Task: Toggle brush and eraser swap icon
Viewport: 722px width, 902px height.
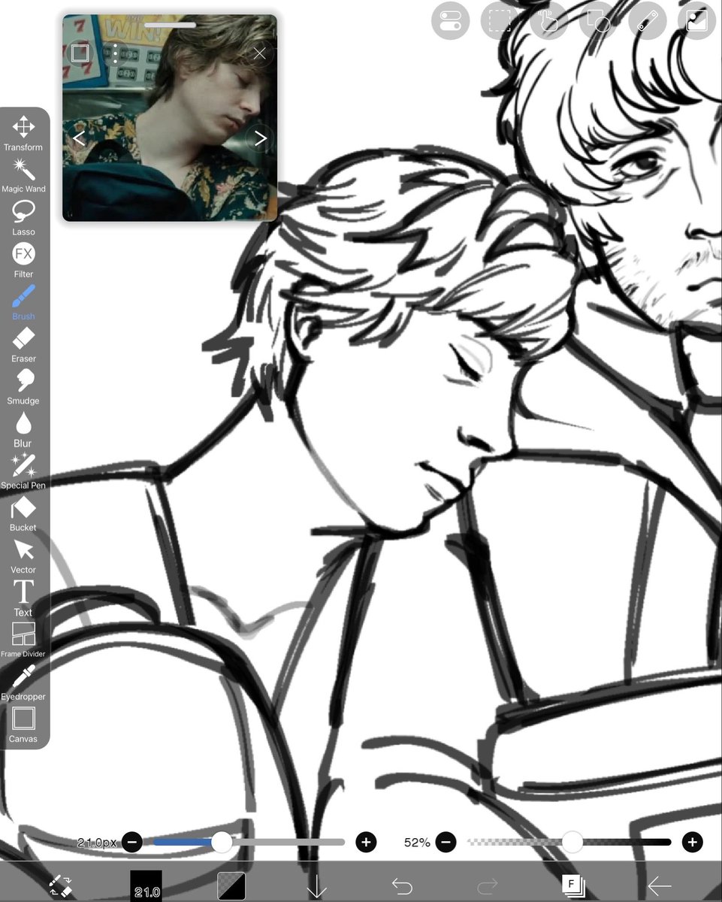Action: [x=60, y=886]
